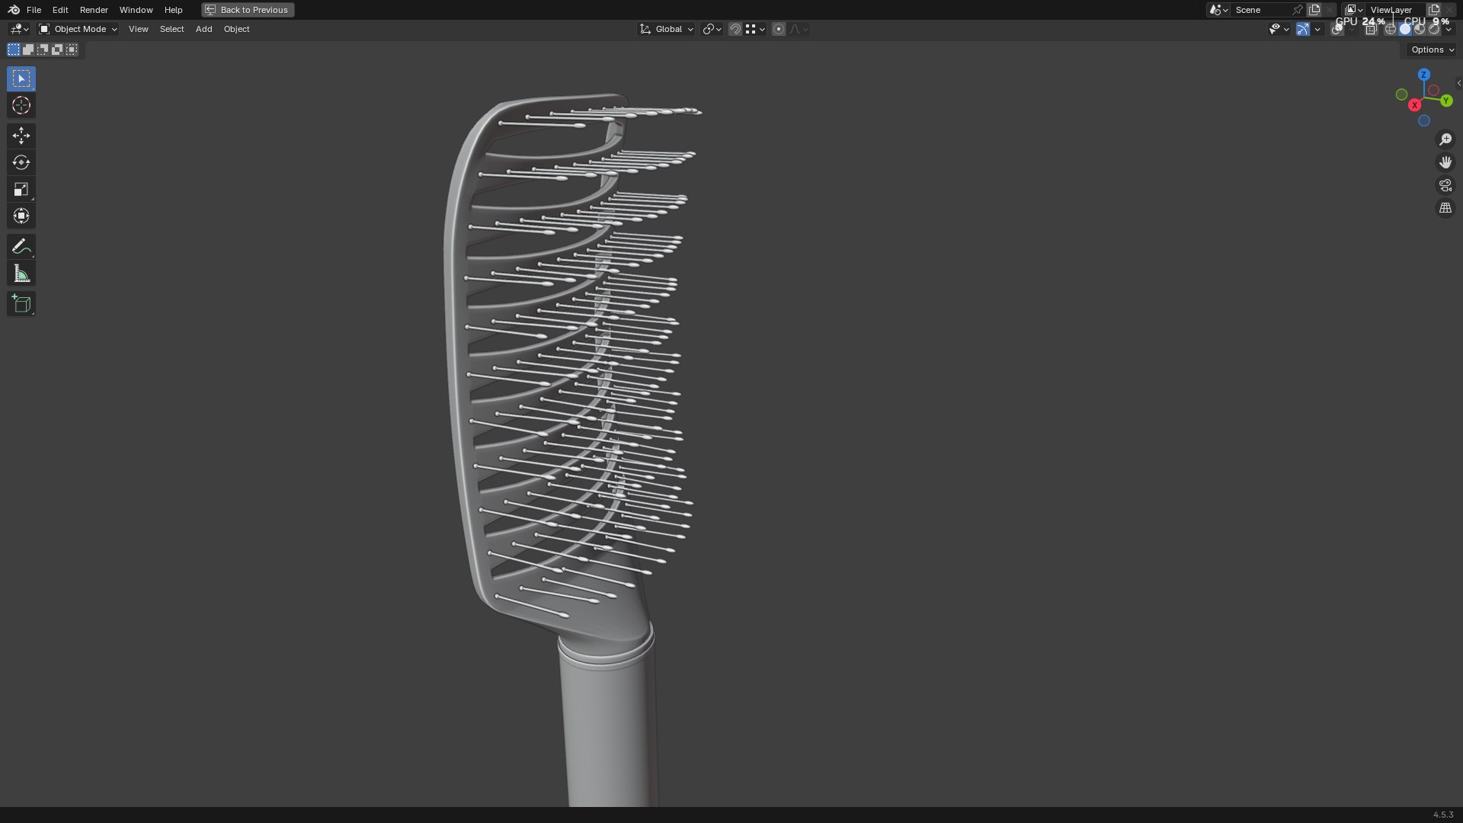Open the Add menu
The height and width of the screenshot is (823, 1463).
[x=203, y=29]
